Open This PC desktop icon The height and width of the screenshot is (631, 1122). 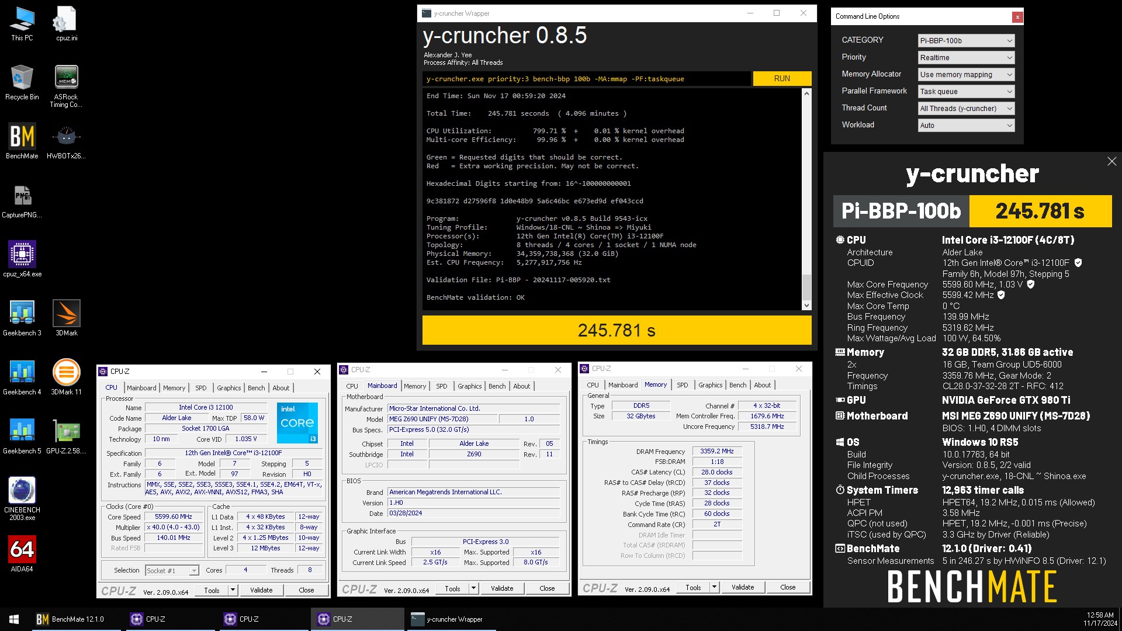[x=22, y=24]
